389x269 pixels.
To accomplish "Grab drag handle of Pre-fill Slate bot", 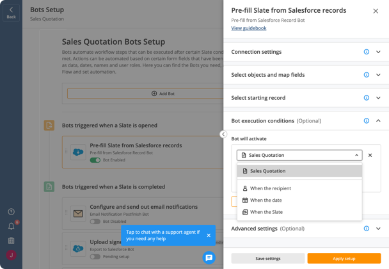I will coord(67,151).
